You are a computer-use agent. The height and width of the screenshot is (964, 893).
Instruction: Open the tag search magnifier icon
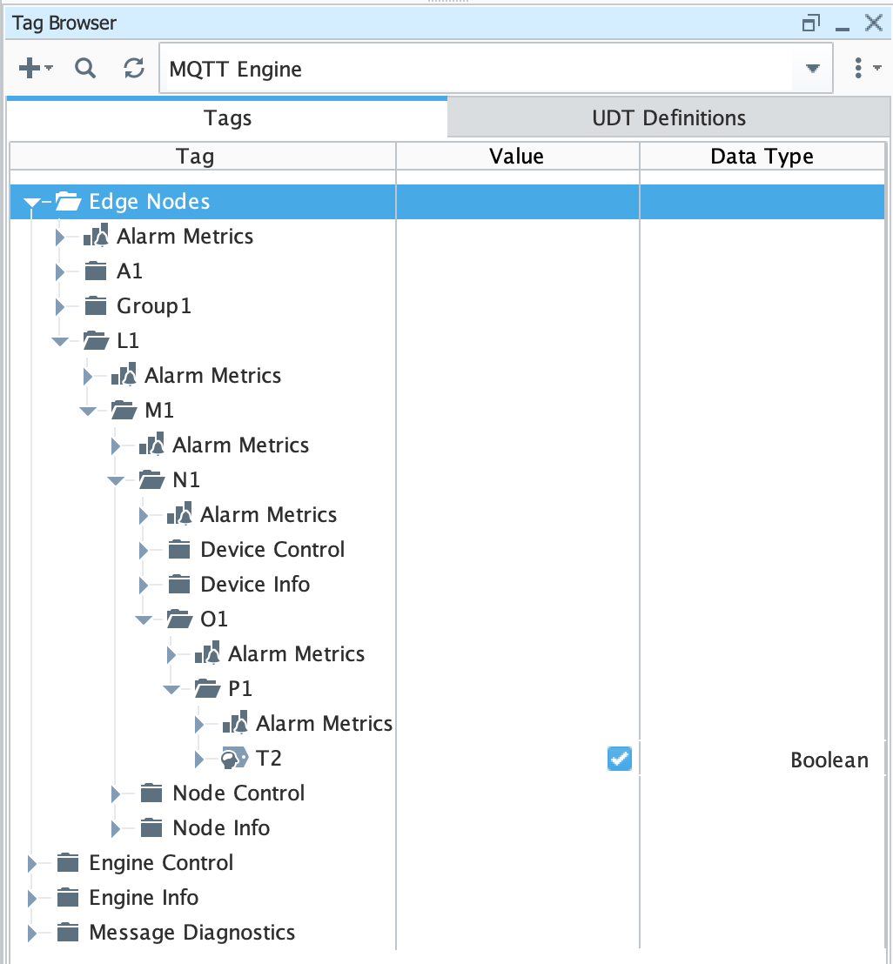tap(84, 69)
